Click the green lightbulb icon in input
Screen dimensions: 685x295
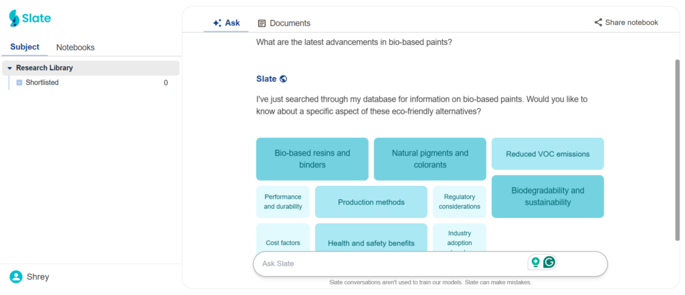point(534,263)
